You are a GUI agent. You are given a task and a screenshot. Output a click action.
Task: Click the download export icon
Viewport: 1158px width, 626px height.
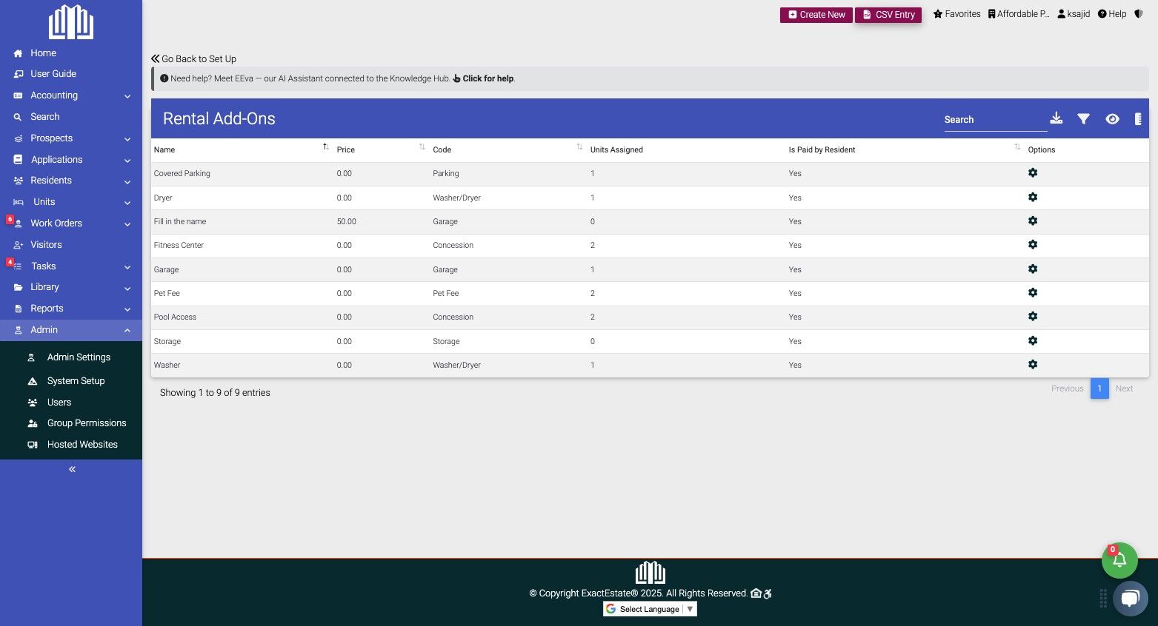(1056, 118)
